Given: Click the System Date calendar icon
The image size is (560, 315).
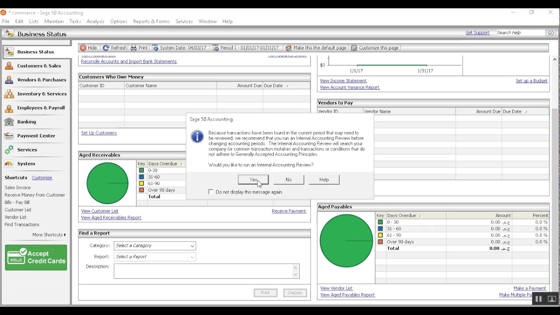Looking at the screenshot, I should coord(155,48).
